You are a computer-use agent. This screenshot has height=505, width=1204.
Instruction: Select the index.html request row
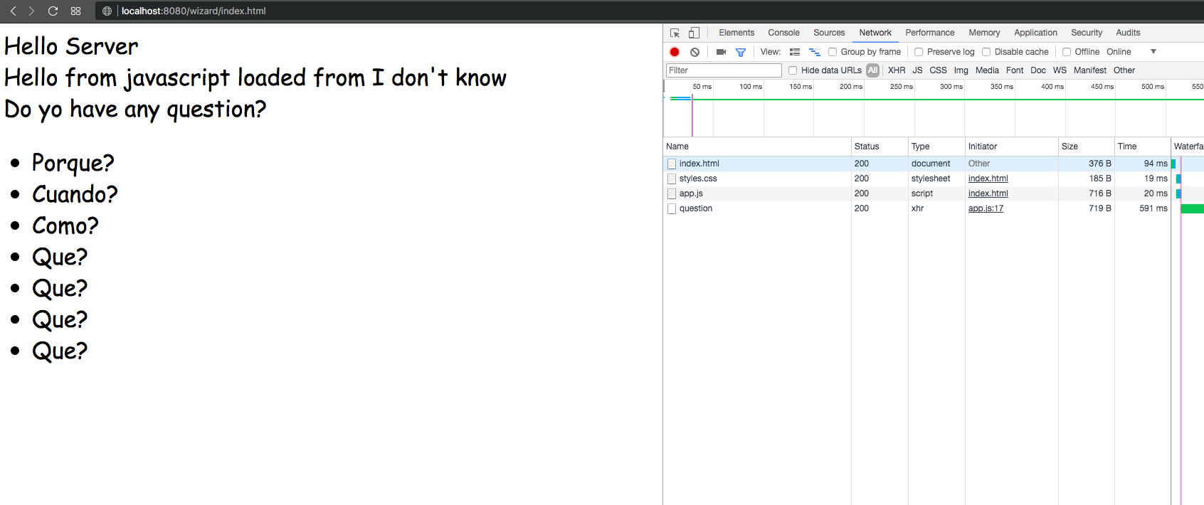[934, 164]
